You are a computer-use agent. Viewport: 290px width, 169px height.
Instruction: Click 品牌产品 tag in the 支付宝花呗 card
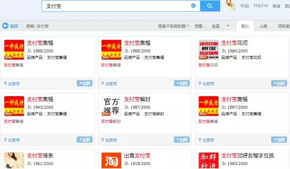229,57
